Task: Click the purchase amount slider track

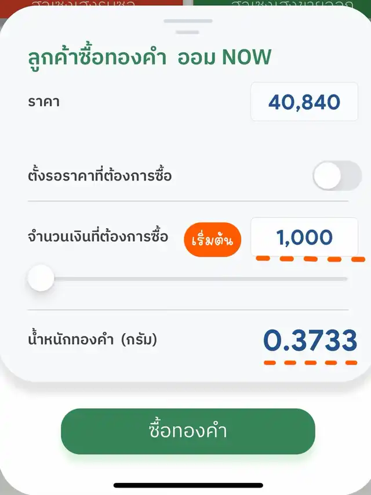Action: click(197, 279)
